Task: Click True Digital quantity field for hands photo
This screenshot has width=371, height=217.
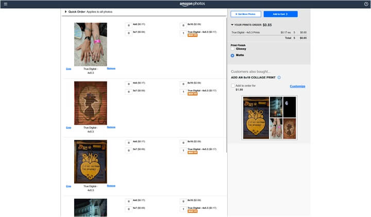Action: [x=183, y=33]
